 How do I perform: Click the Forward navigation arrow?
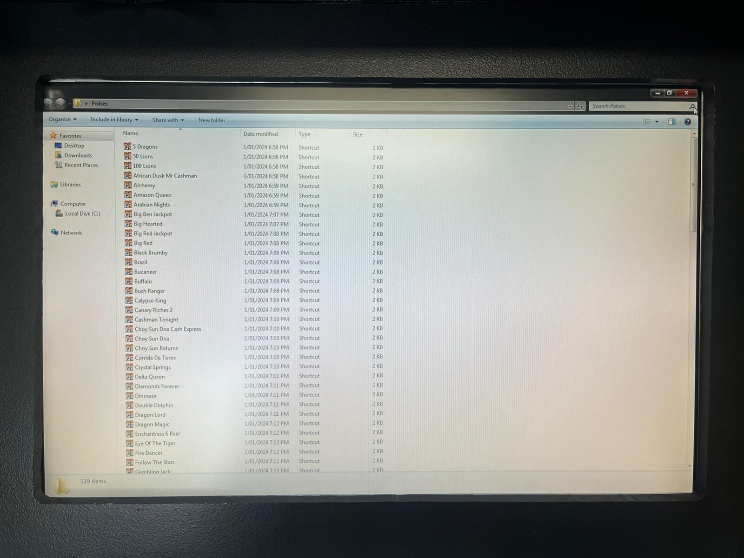pyautogui.click(x=60, y=103)
